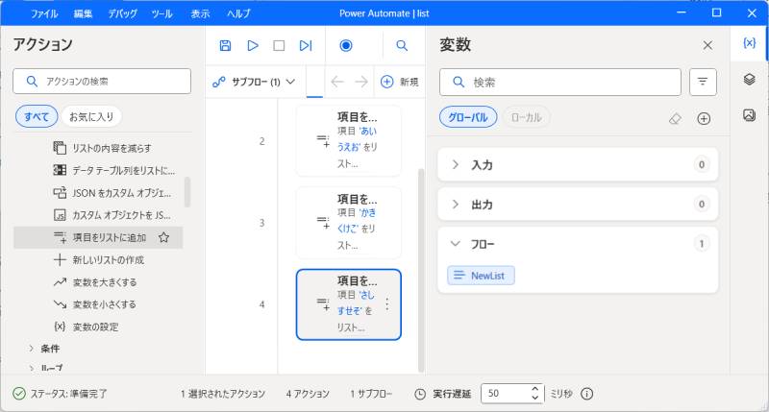The height and width of the screenshot is (412, 769).
Task: Open the UI elements layers sidebar icon
Action: (749, 79)
